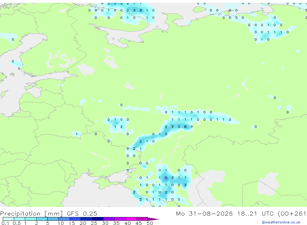Click the lightest 0.1 mm legend swatch
Screen dimensions: 307x225
point(8,219)
